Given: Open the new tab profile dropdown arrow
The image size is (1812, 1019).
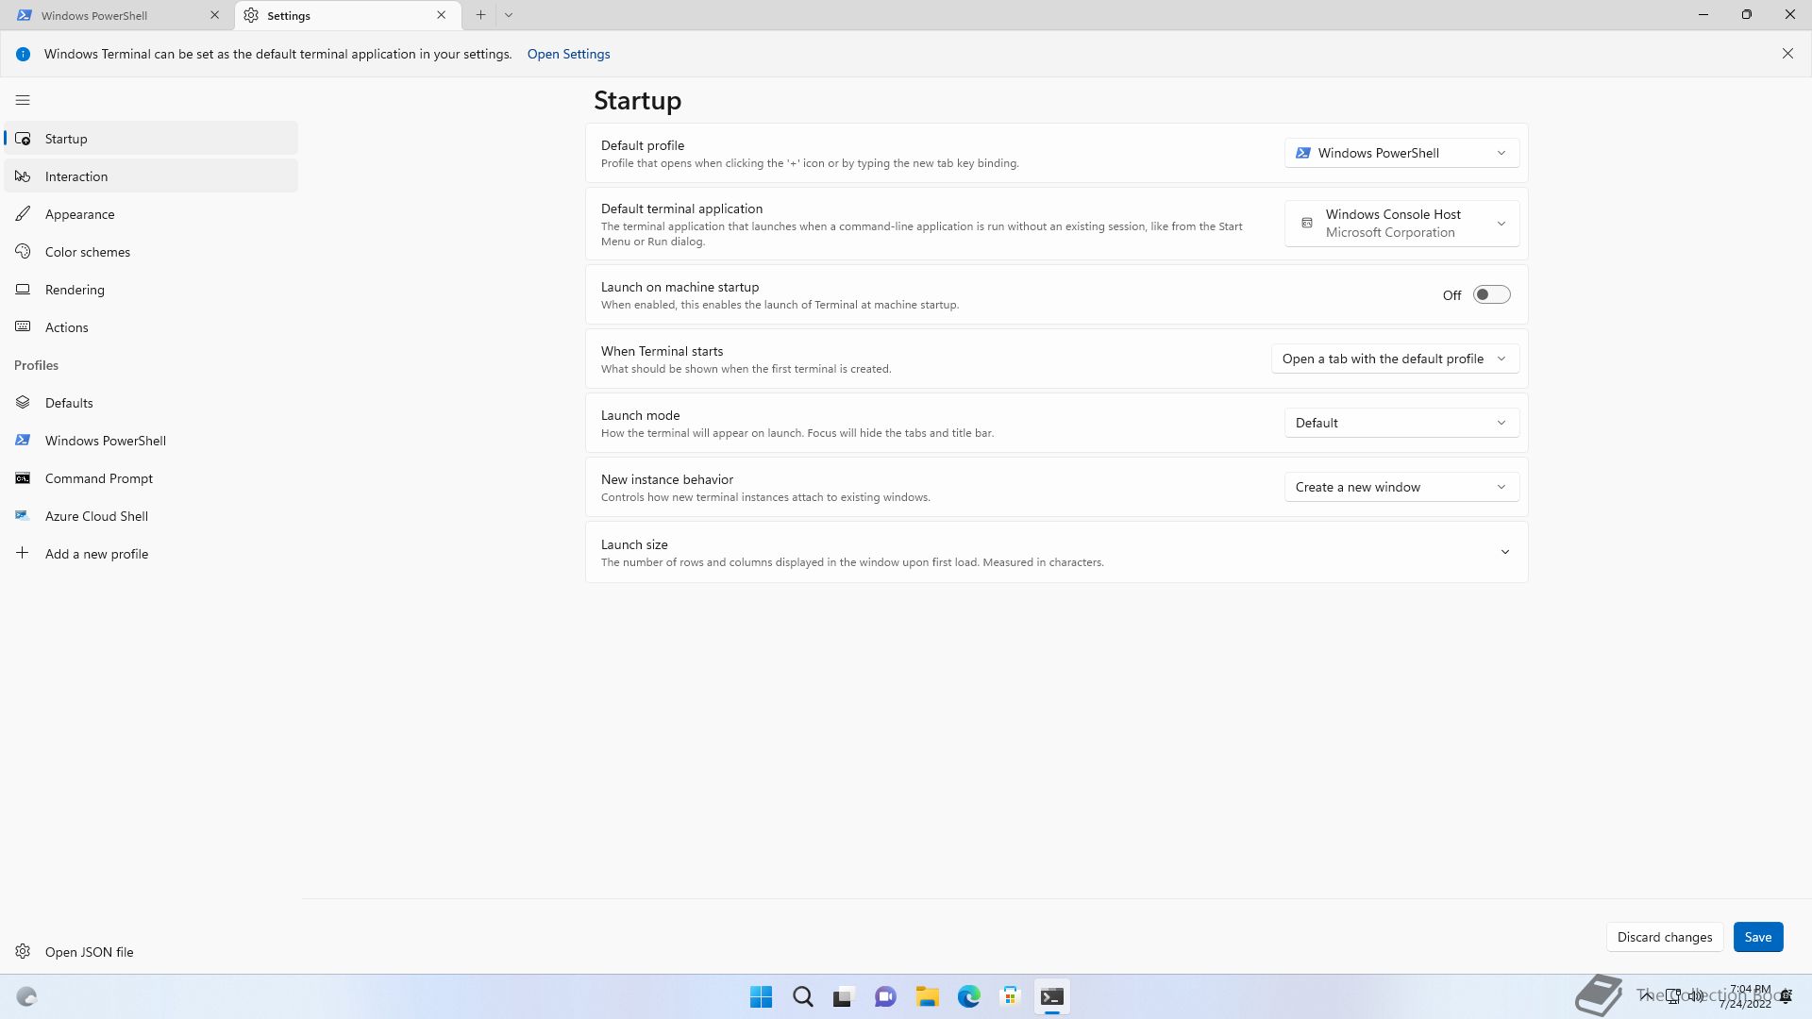Looking at the screenshot, I should click(509, 15).
